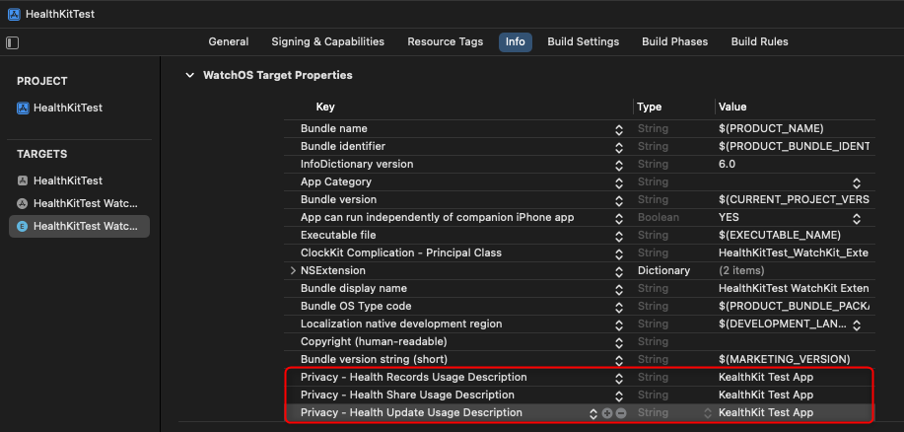Click the minus icon on Health Update row
Screen dimensions: 904x432
click(x=620, y=412)
